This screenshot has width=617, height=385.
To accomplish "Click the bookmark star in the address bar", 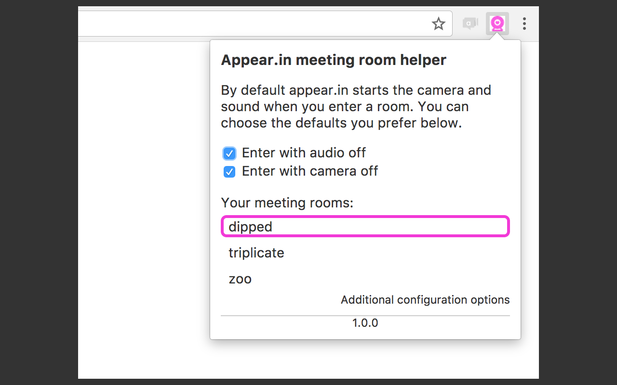I will point(438,23).
